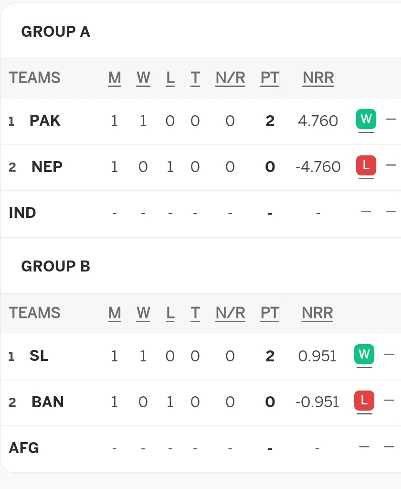Viewport: 401px width, 489px height.
Task: Click PT column header in Group A
Action: (x=270, y=78)
